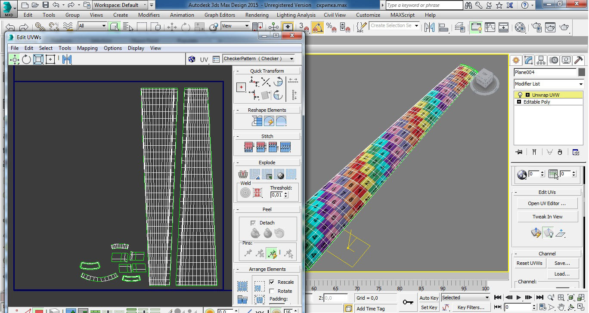Screen dimensions: 589x313
Task: Click the Open UV Editor button
Action: [x=547, y=203]
